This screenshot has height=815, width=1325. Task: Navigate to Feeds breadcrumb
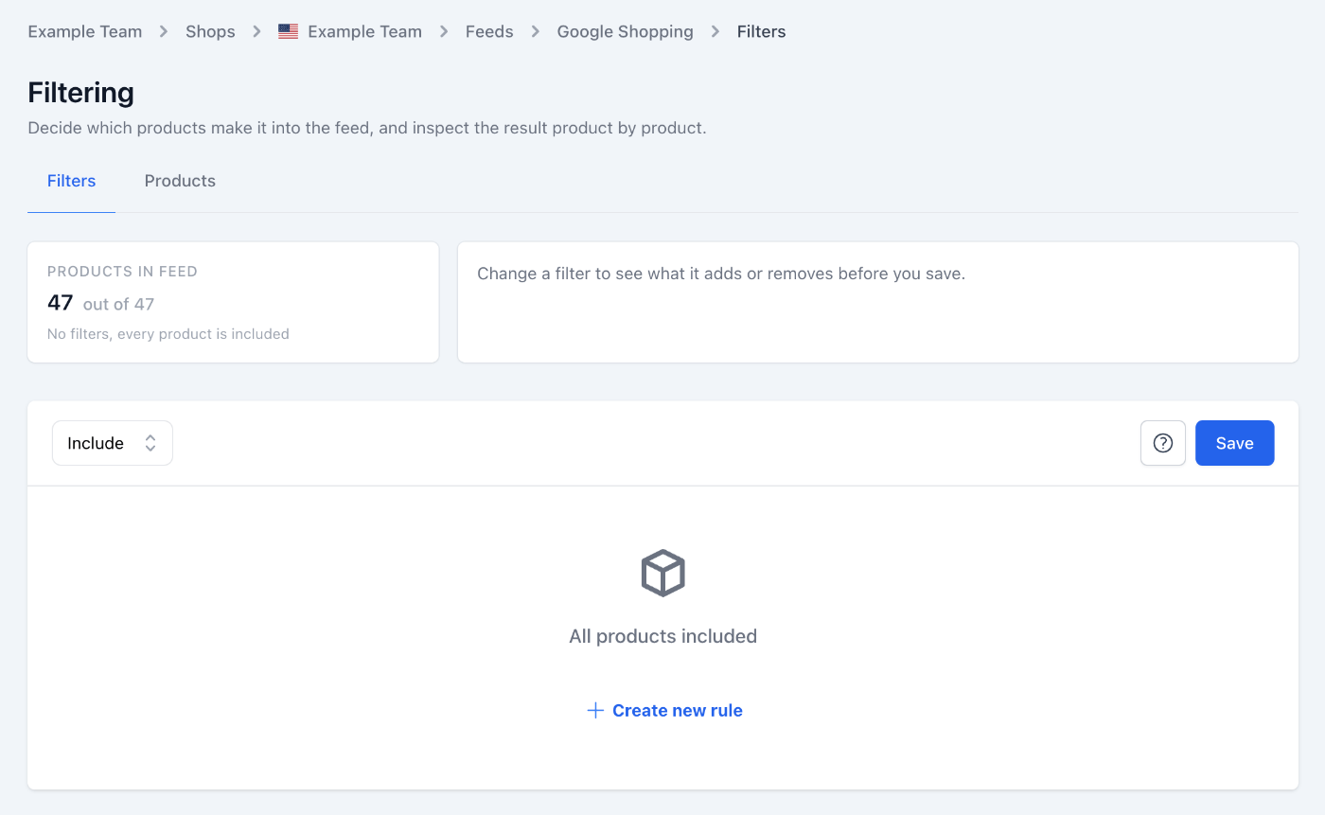pos(489,31)
